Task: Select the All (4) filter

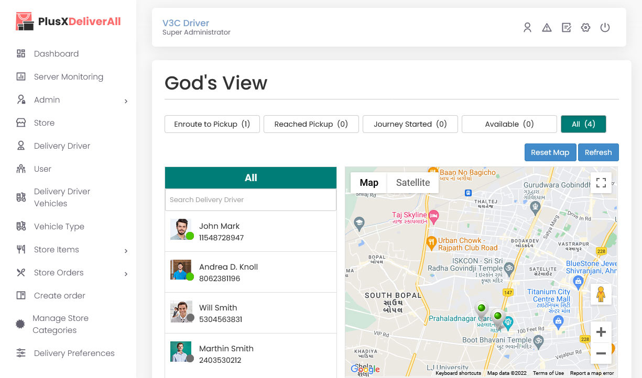Action: tap(583, 124)
